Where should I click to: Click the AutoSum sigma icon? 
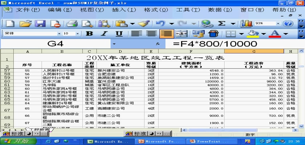(221, 24)
